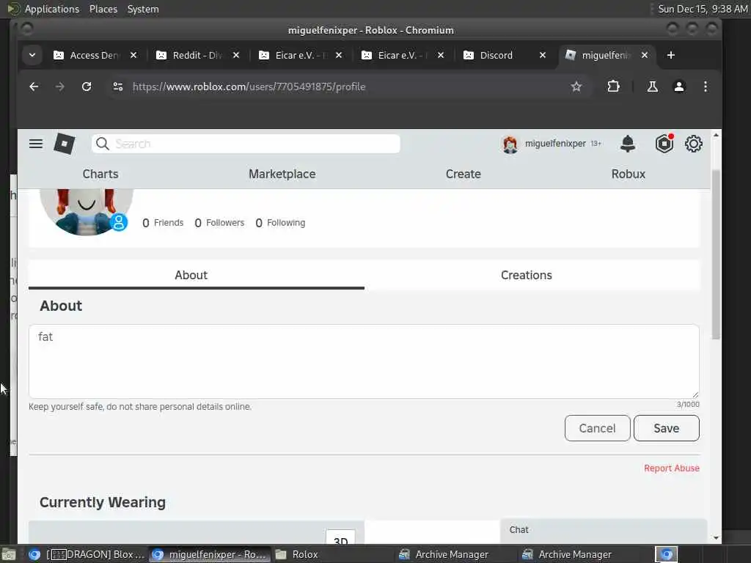The height and width of the screenshot is (563, 751).
Task: Open the Charts page
Action: 100,174
